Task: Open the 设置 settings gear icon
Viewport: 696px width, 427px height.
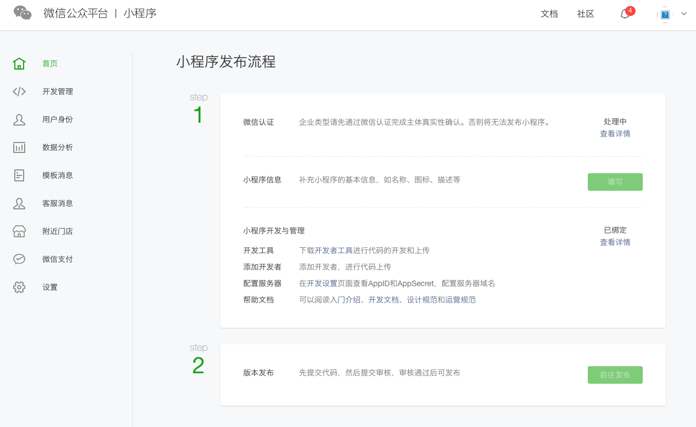Action: coord(19,287)
